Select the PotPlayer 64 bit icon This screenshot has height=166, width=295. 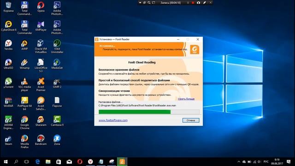pos(24,103)
